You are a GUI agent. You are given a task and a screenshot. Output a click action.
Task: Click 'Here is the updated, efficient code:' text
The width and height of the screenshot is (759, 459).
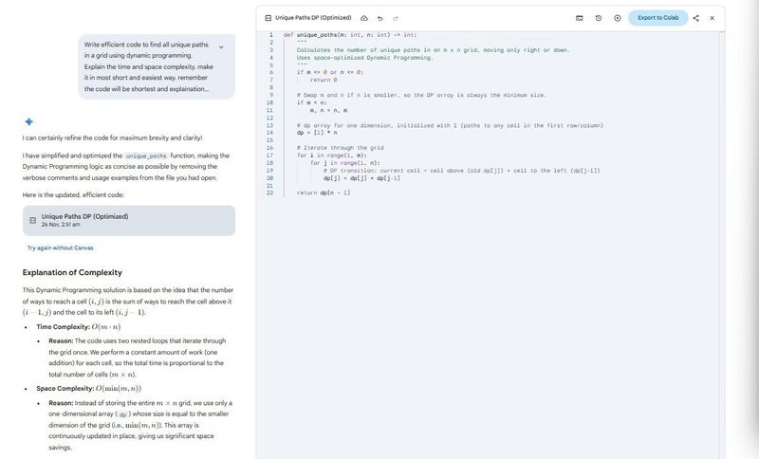coord(73,195)
